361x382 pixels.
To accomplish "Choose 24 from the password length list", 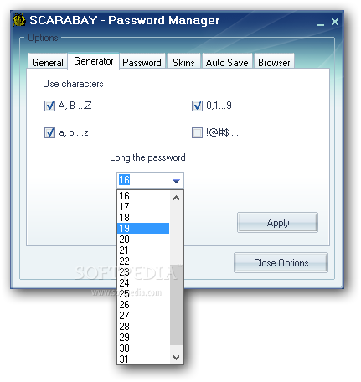I will tap(143, 283).
